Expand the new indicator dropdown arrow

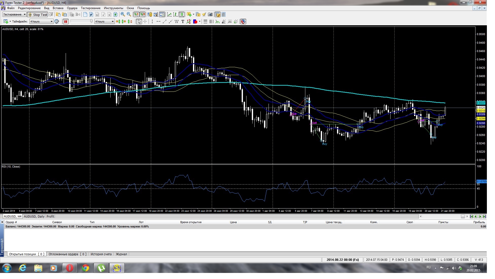[193, 14]
